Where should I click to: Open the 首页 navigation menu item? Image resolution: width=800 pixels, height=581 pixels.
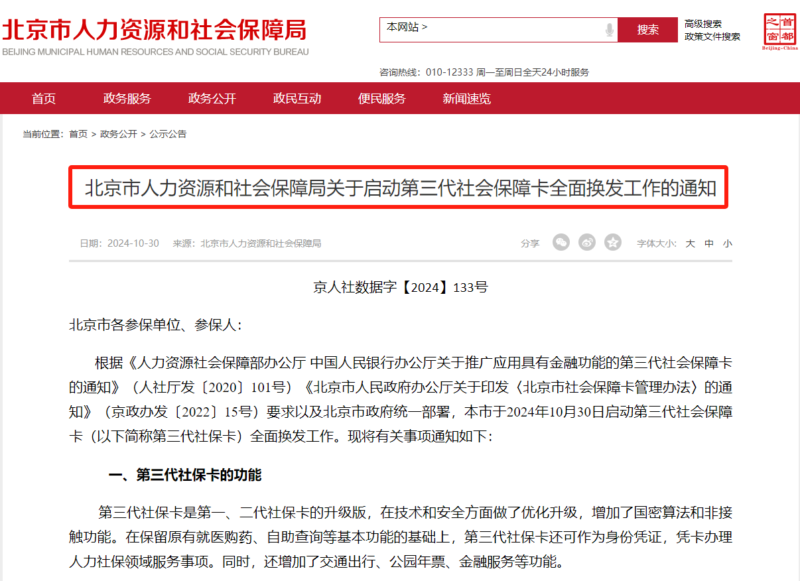44,99
